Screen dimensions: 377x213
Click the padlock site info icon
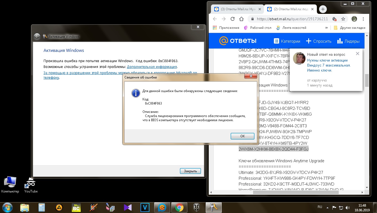pos(252,19)
